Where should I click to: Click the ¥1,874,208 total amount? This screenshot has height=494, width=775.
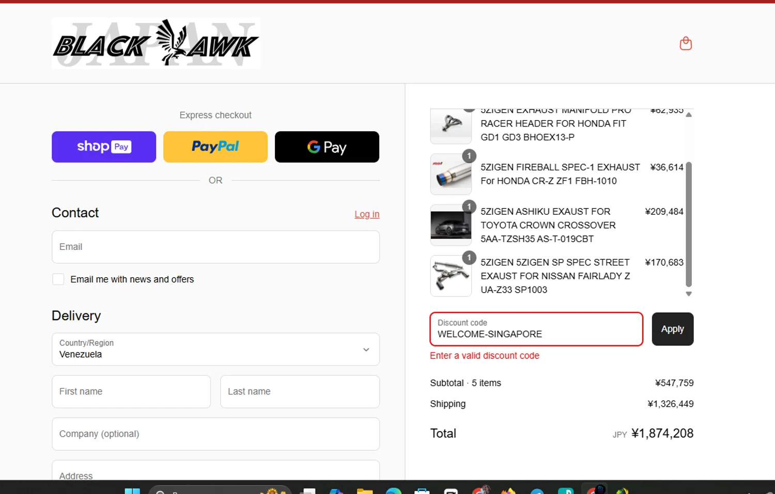662,433
